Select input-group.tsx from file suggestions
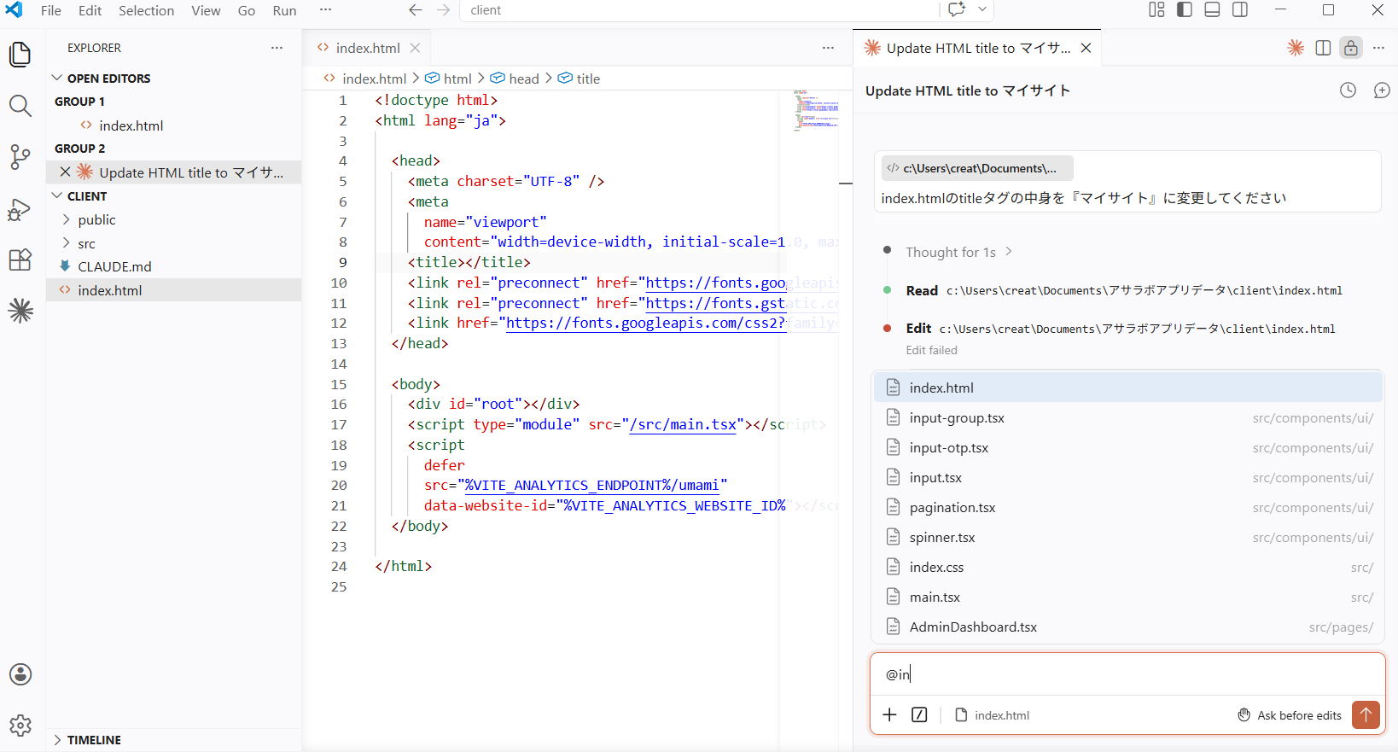Screen dimensions: 1398x752 tap(957, 418)
